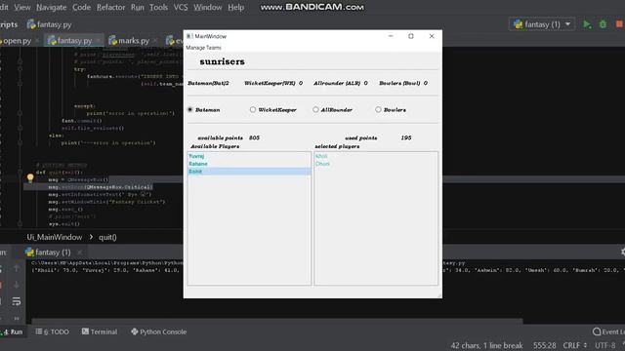Select Kholi in selected players list
This screenshot has width=625, height=351.
click(375, 156)
